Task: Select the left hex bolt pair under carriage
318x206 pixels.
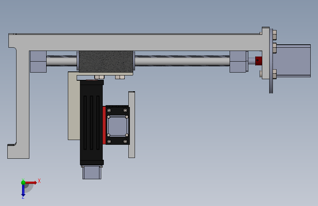Action: point(99,77)
